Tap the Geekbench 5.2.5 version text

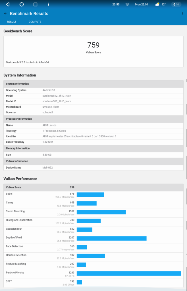[x=27, y=62]
